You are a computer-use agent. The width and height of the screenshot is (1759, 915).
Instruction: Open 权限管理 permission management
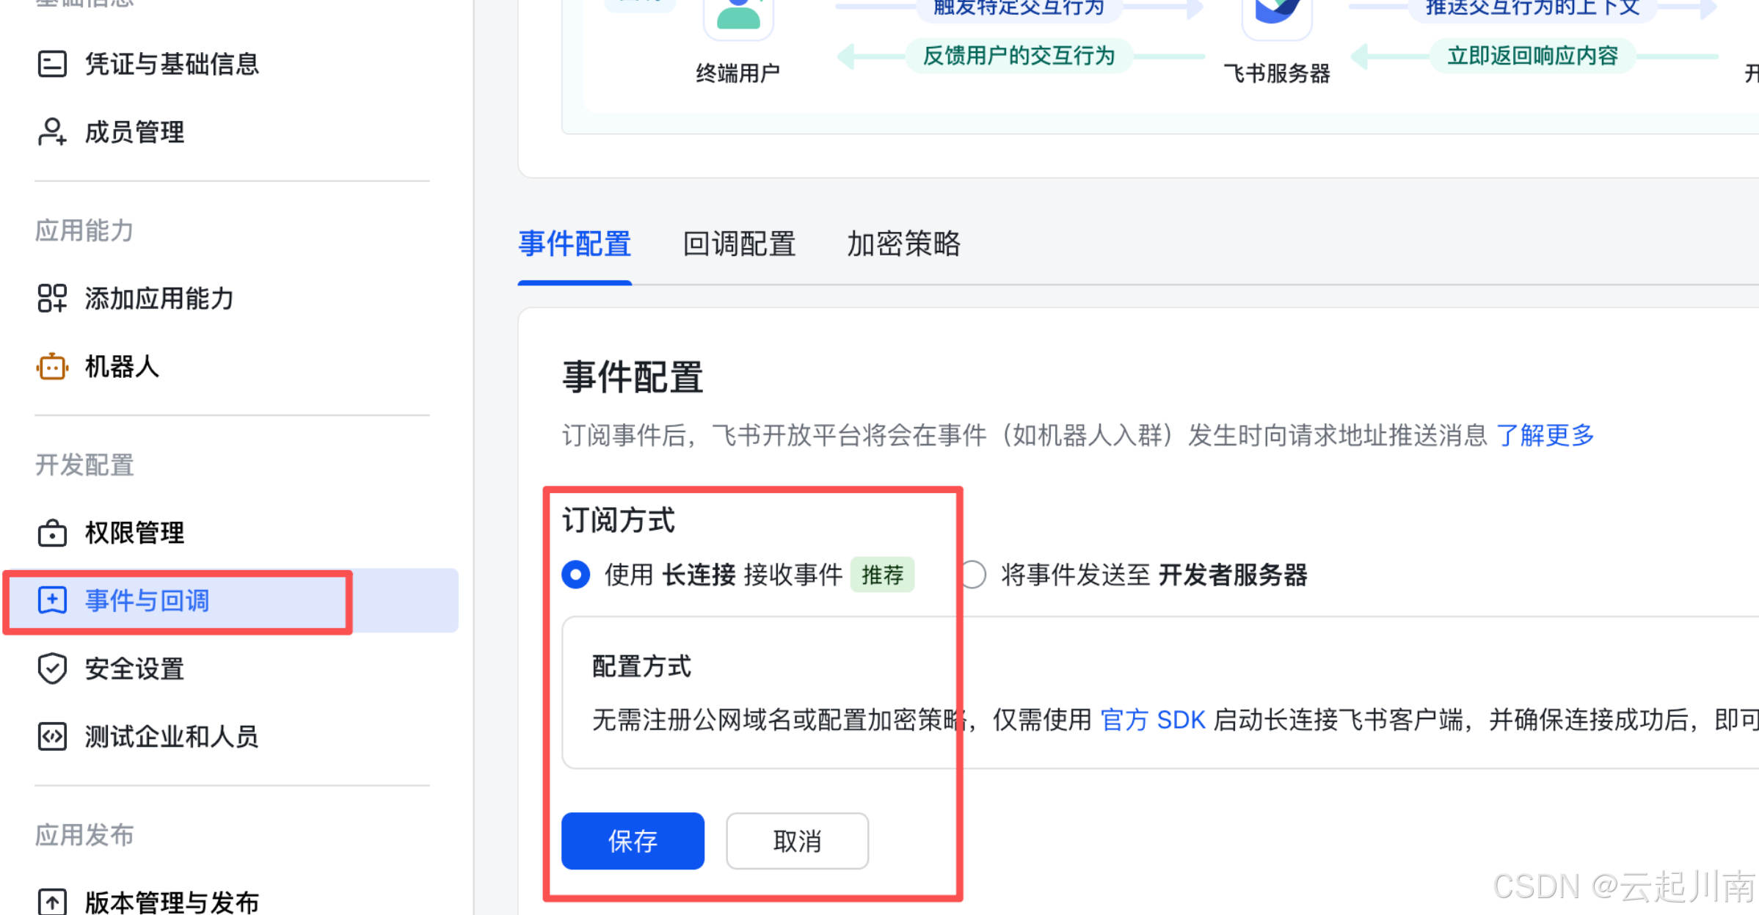[x=134, y=533]
